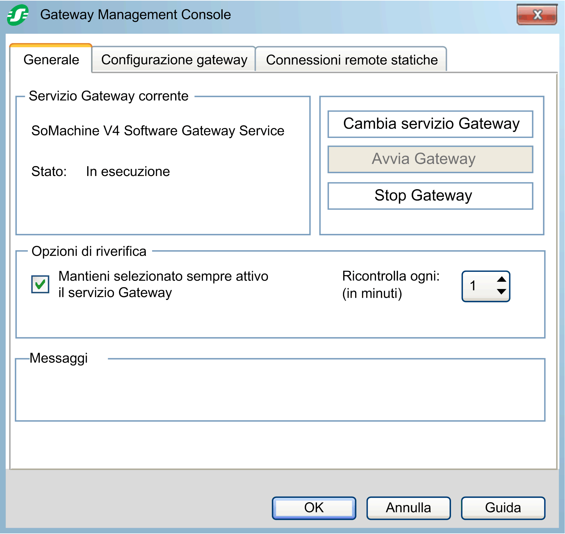Open the Configurazione gateway tab

click(174, 60)
